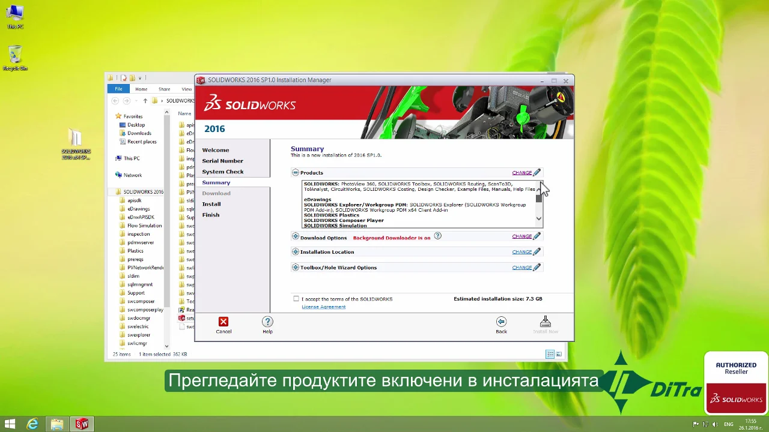Select the Install step in sidebar
Screen dimensions: 769x432
(211, 204)
